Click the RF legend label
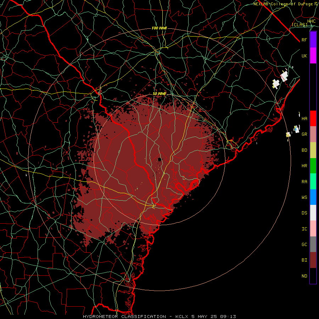The image size is (319, 319). click(x=304, y=40)
